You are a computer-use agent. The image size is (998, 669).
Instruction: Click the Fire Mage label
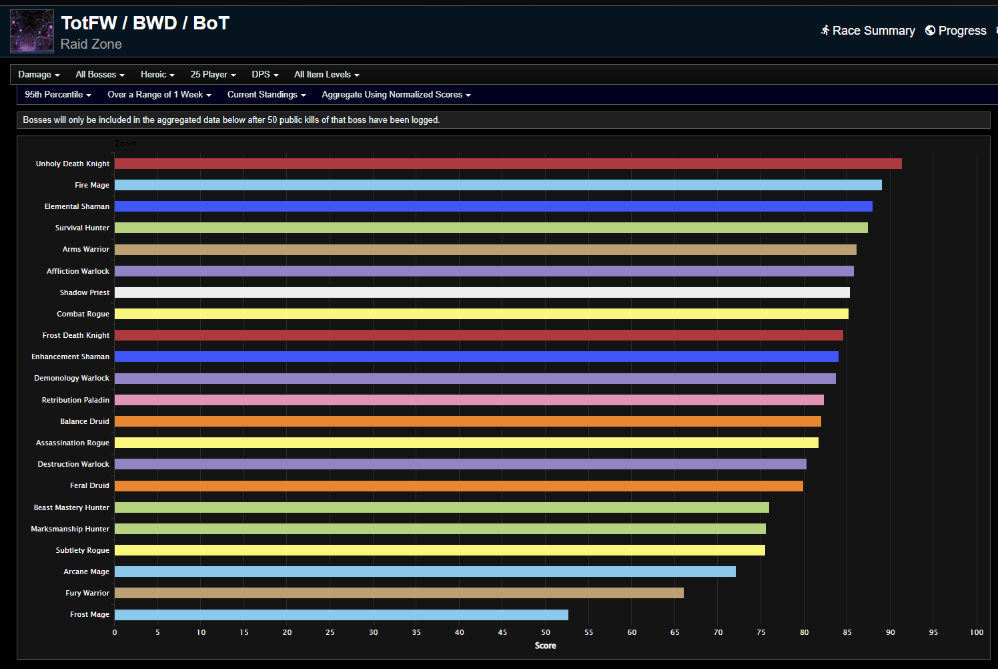(92, 185)
